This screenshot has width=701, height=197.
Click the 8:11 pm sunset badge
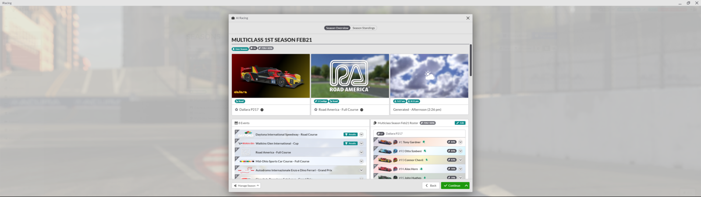[414, 101]
